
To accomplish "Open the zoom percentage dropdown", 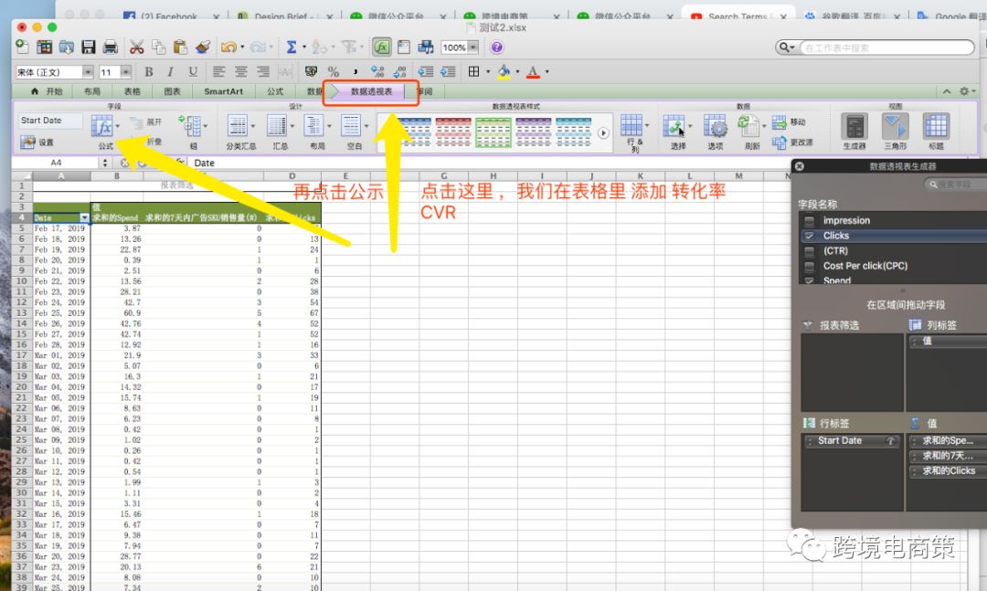I will coord(472,47).
